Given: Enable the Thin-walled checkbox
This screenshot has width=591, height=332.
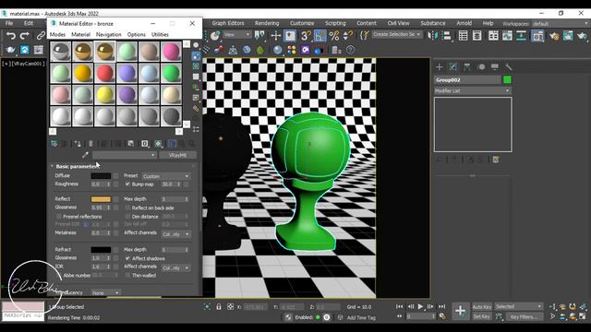Looking at the screenshot, I should coord(127,275).
